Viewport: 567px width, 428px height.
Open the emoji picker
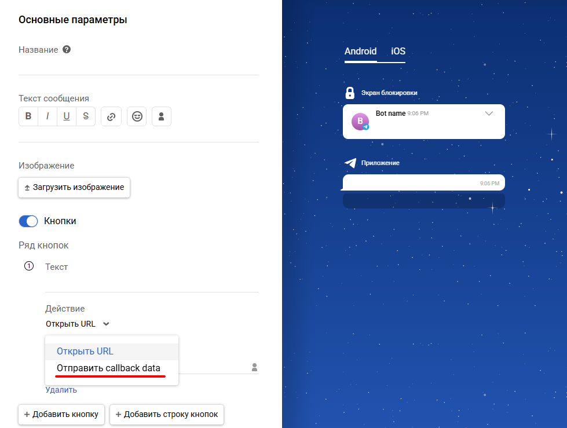coord(137,116)
